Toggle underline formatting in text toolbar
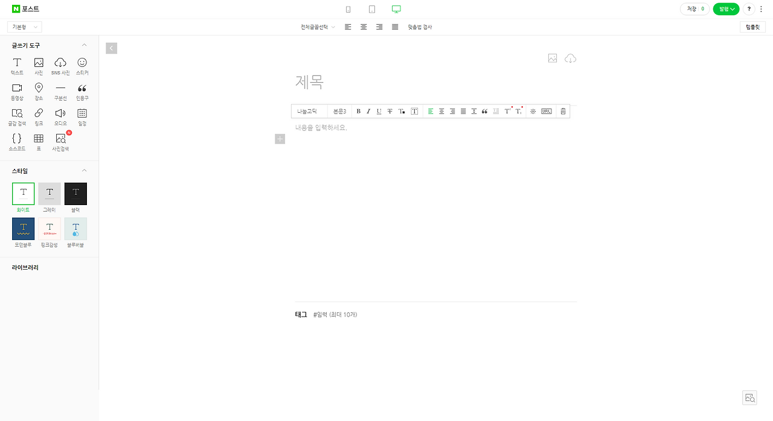 (379, 111)
